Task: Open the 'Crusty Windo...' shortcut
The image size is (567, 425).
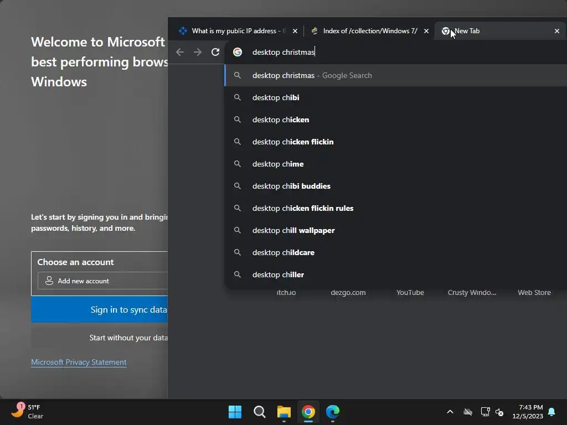Action: [x=472, y=292]
